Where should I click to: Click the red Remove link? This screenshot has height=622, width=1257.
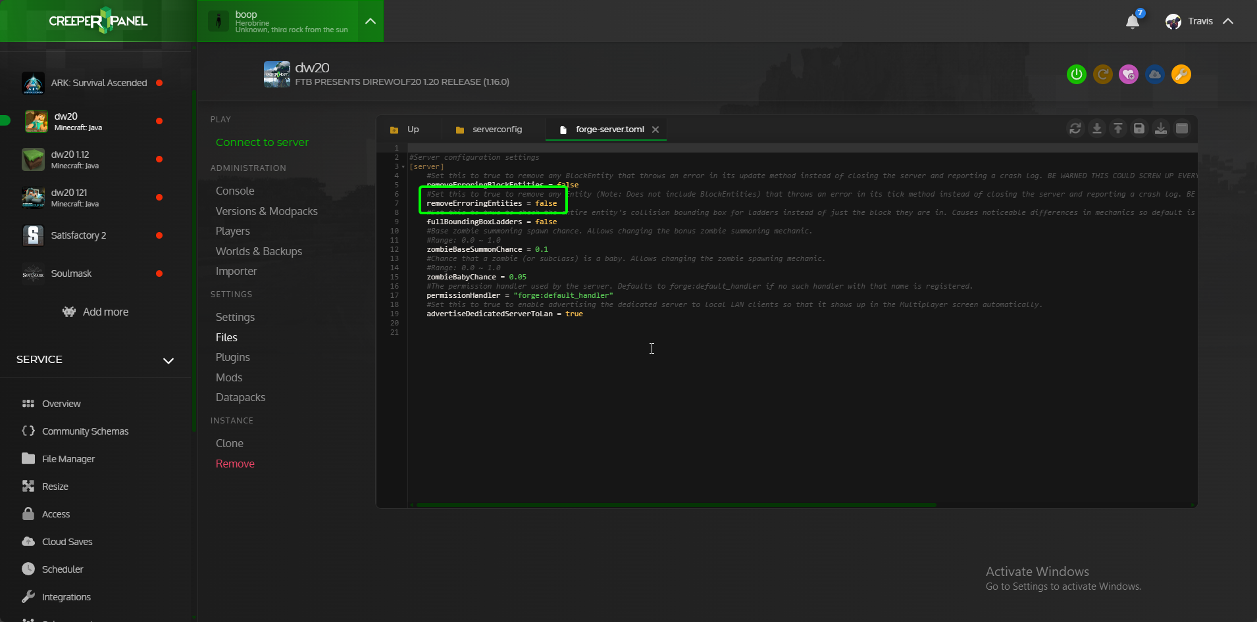pyautogui.click(x=235, y=464)
